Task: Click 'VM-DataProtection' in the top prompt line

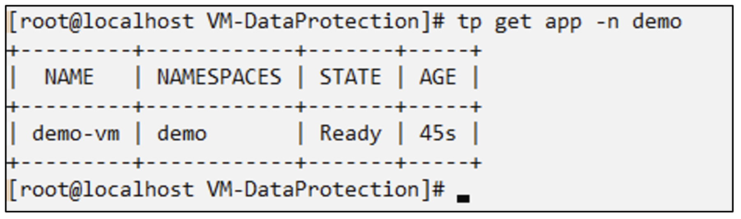Action: (x=313, y=22)
